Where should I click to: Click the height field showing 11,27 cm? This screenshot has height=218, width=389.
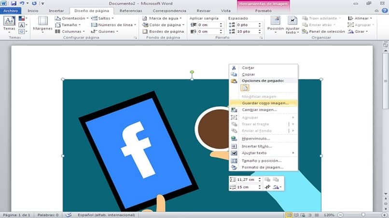click(247, 180)
